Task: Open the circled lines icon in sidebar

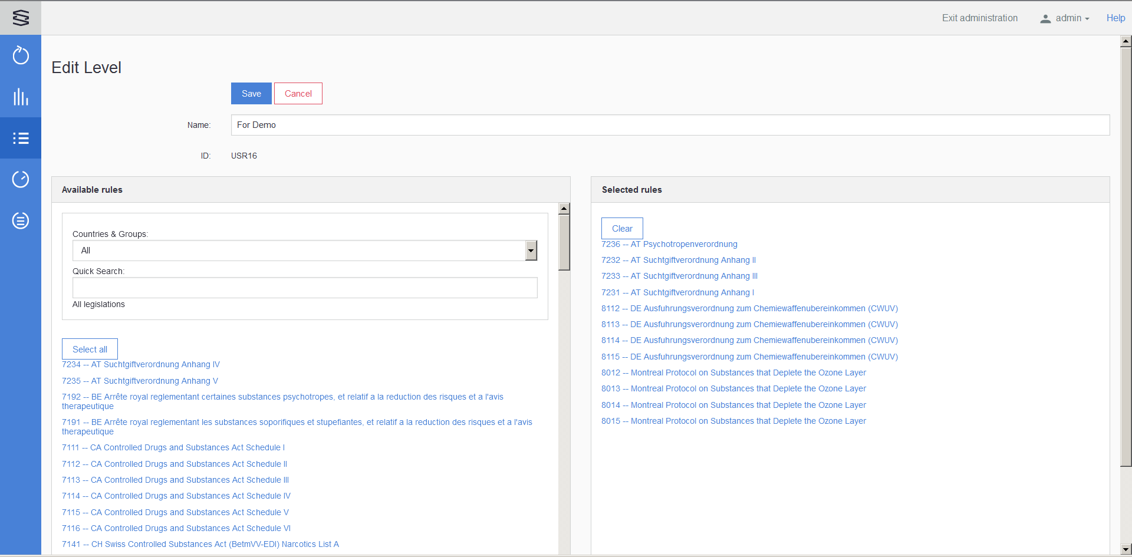Action: tap(21, 220)
